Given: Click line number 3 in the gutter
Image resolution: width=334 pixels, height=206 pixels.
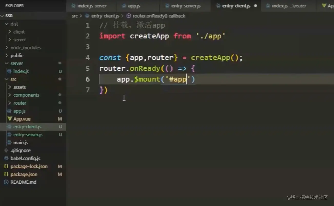Looking at the screenshot, I should point(88,47).
